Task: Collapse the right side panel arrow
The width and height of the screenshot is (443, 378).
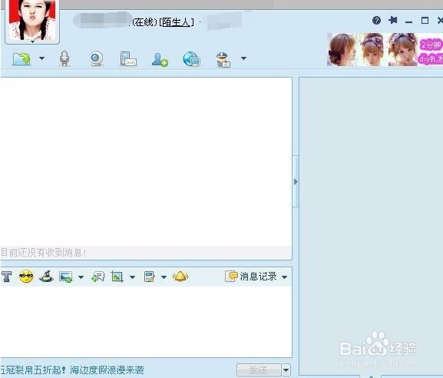Action: 296,181
